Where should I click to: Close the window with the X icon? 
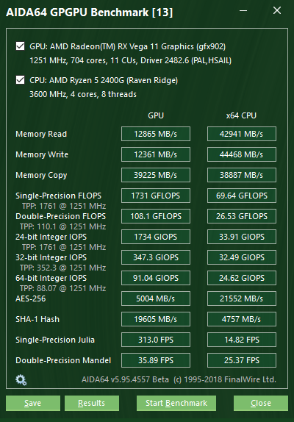coord(277,10)
